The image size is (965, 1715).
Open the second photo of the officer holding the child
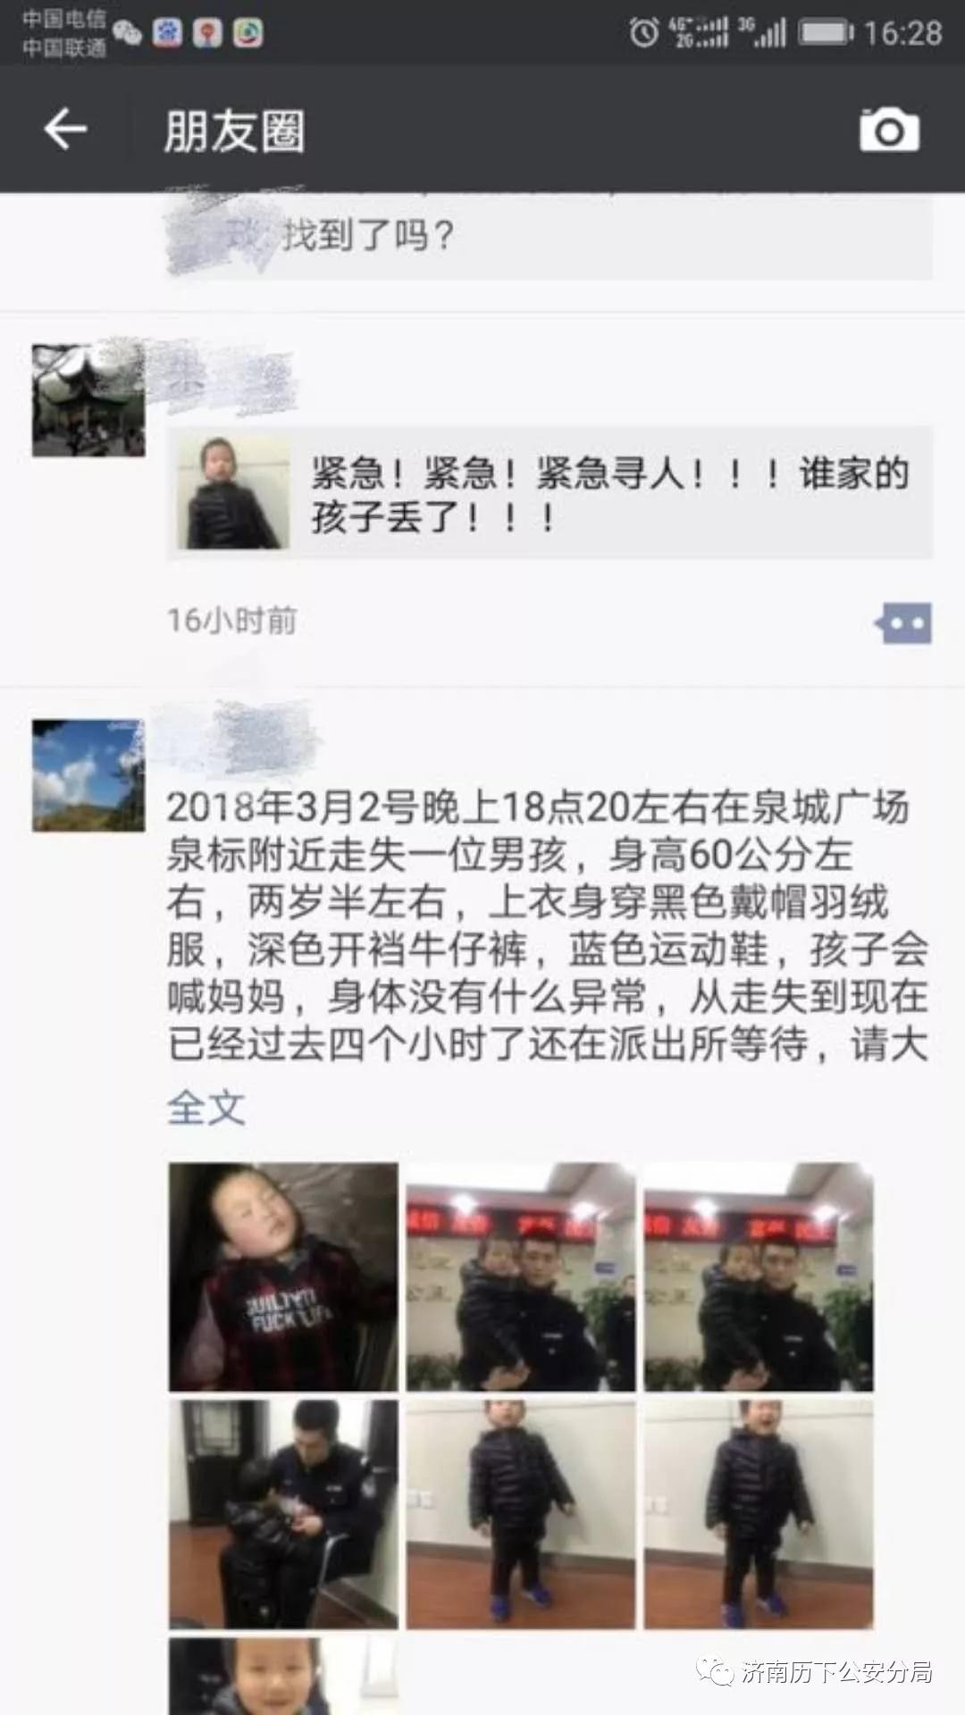coord(521,1276)
